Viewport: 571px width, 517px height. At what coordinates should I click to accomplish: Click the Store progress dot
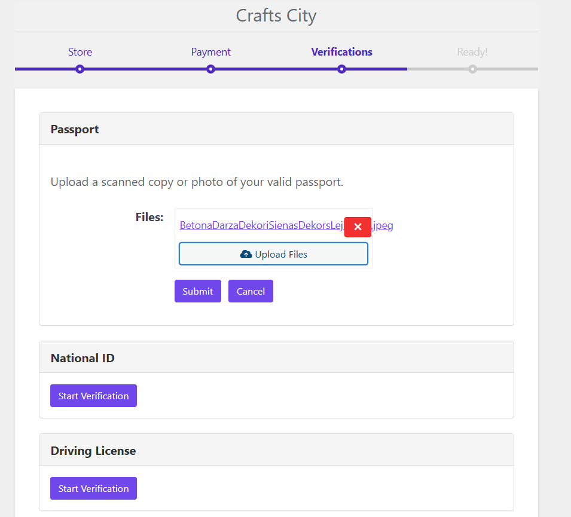[80, 69]
